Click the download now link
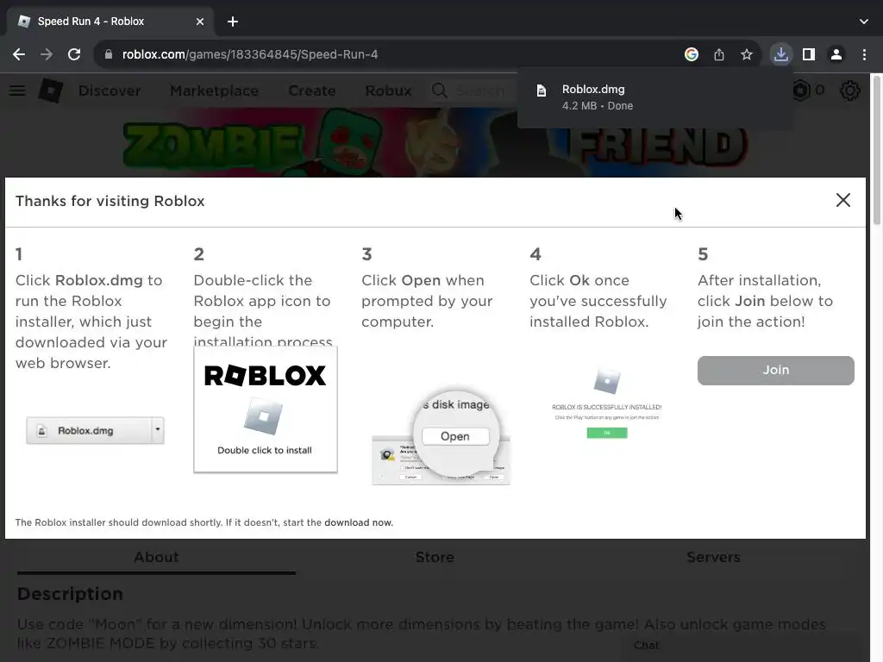 (x=358, y=522)
